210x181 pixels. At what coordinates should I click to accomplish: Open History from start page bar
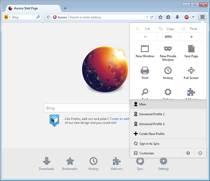[x=93, y=164]
